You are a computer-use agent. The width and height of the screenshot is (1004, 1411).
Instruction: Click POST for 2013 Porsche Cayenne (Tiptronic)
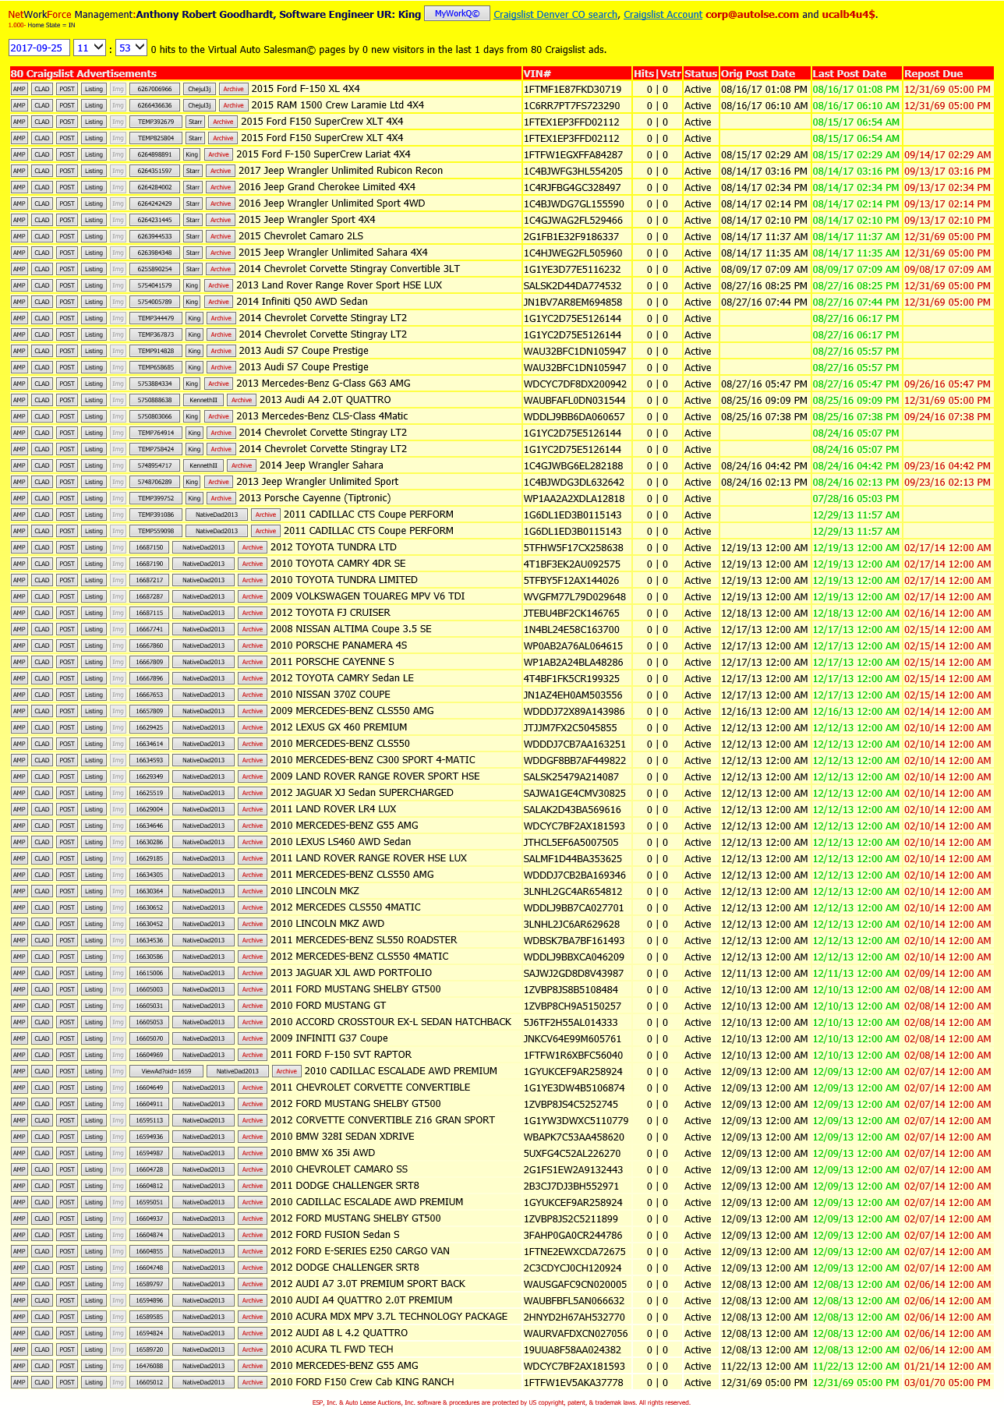pyautogui.click(x=67, y=498)
